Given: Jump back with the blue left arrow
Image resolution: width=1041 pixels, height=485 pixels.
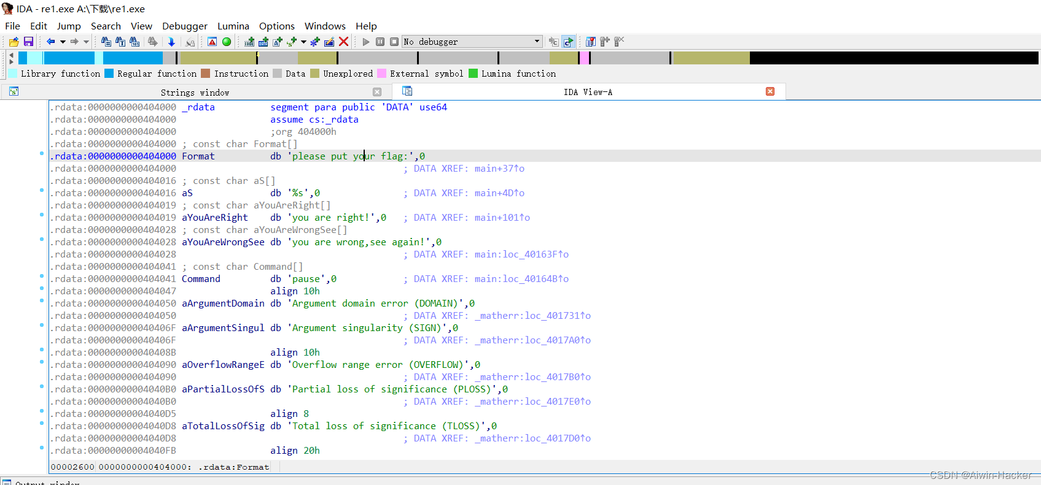Looking at the screenshot, I should [x=51, y=42].
